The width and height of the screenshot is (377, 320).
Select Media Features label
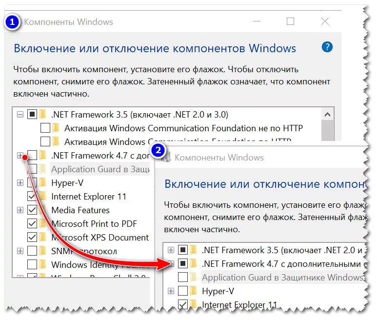[80, 210]
